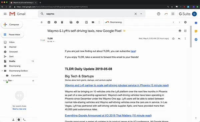Open the Cancelled sublabel
Image resolution: width=200 pixels, height=122 pixels.
(x=16, y=76)
